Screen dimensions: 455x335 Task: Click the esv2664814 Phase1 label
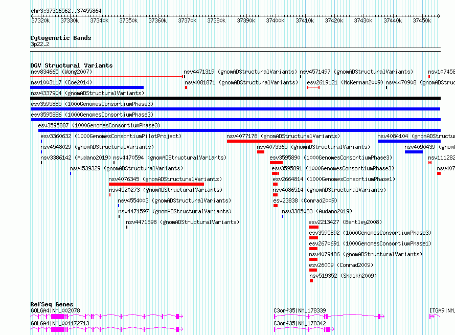coord(334,179)
